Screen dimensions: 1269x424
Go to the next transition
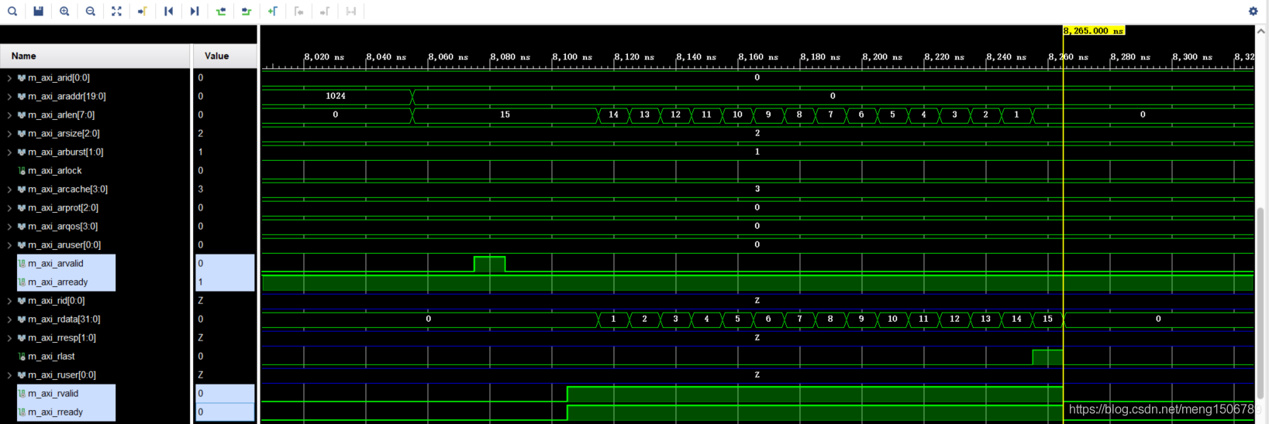[x=247, y=11]
